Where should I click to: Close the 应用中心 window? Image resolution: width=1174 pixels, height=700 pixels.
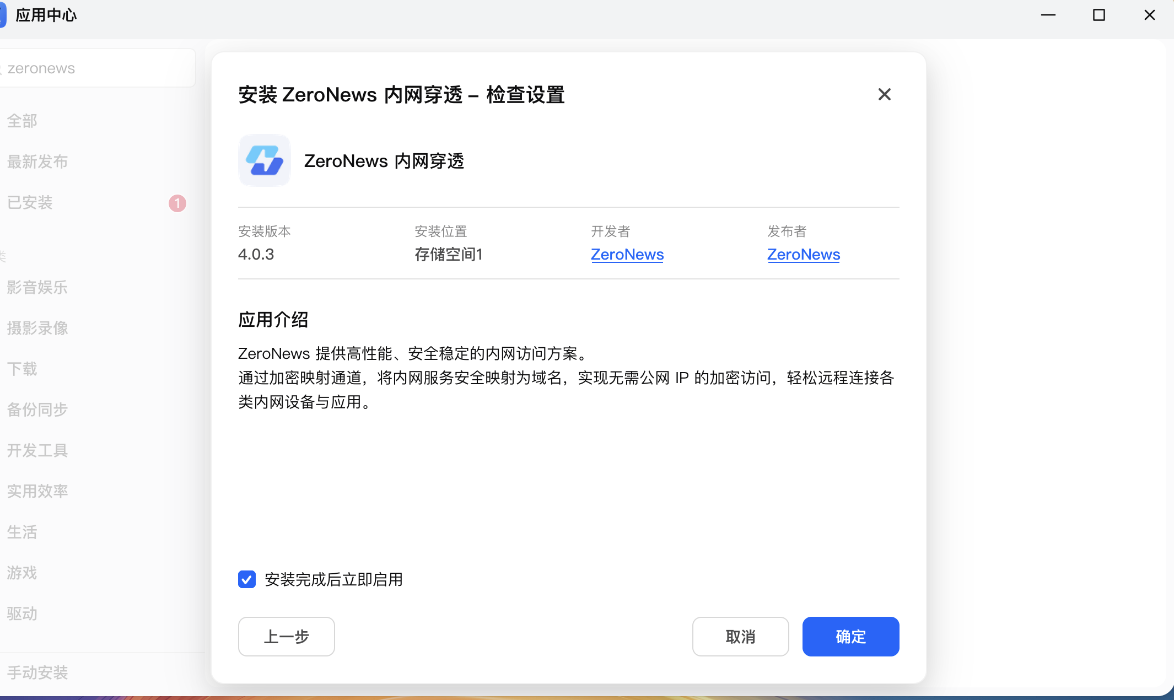[x=1149, y=15]
